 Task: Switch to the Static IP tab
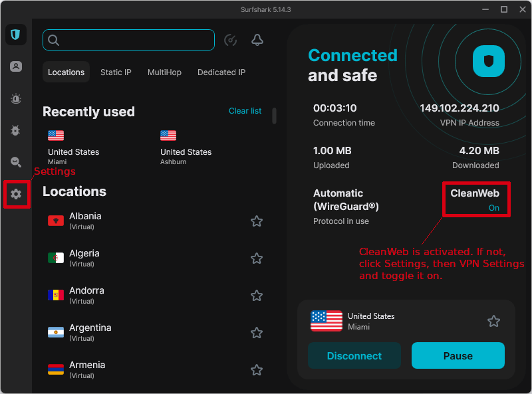point(116,72)
